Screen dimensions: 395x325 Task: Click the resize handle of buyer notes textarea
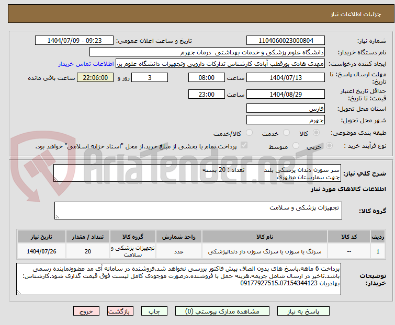[19, 292]
